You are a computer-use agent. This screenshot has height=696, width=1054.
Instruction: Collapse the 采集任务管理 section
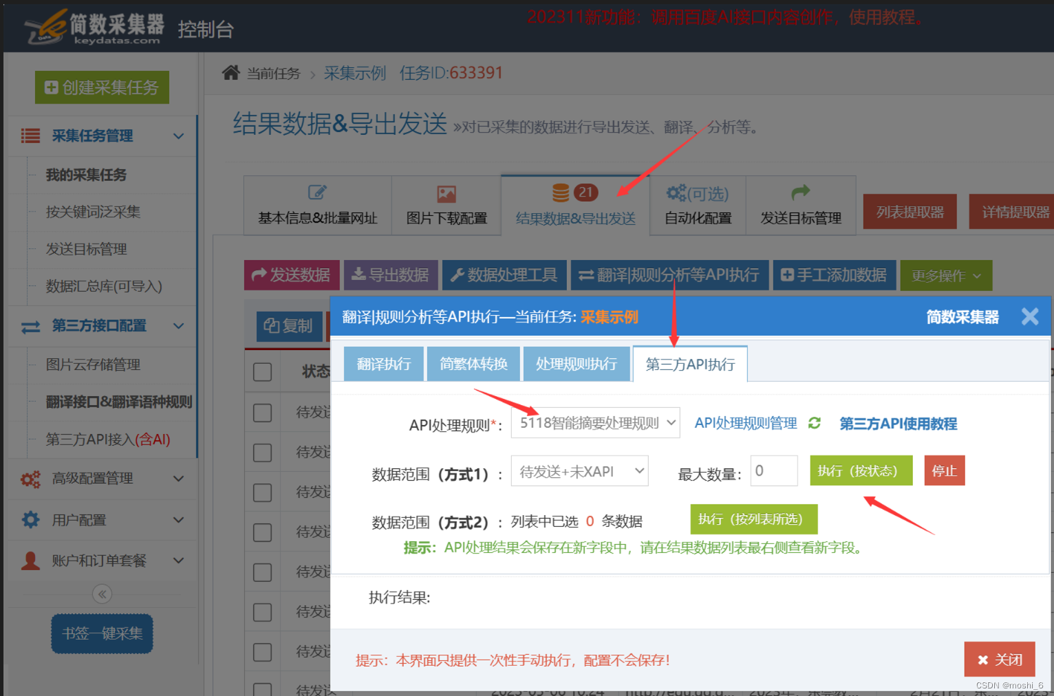179,135
